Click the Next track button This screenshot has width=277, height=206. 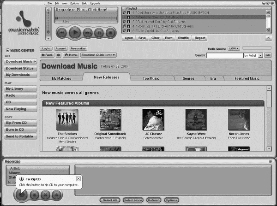[87, 33]
